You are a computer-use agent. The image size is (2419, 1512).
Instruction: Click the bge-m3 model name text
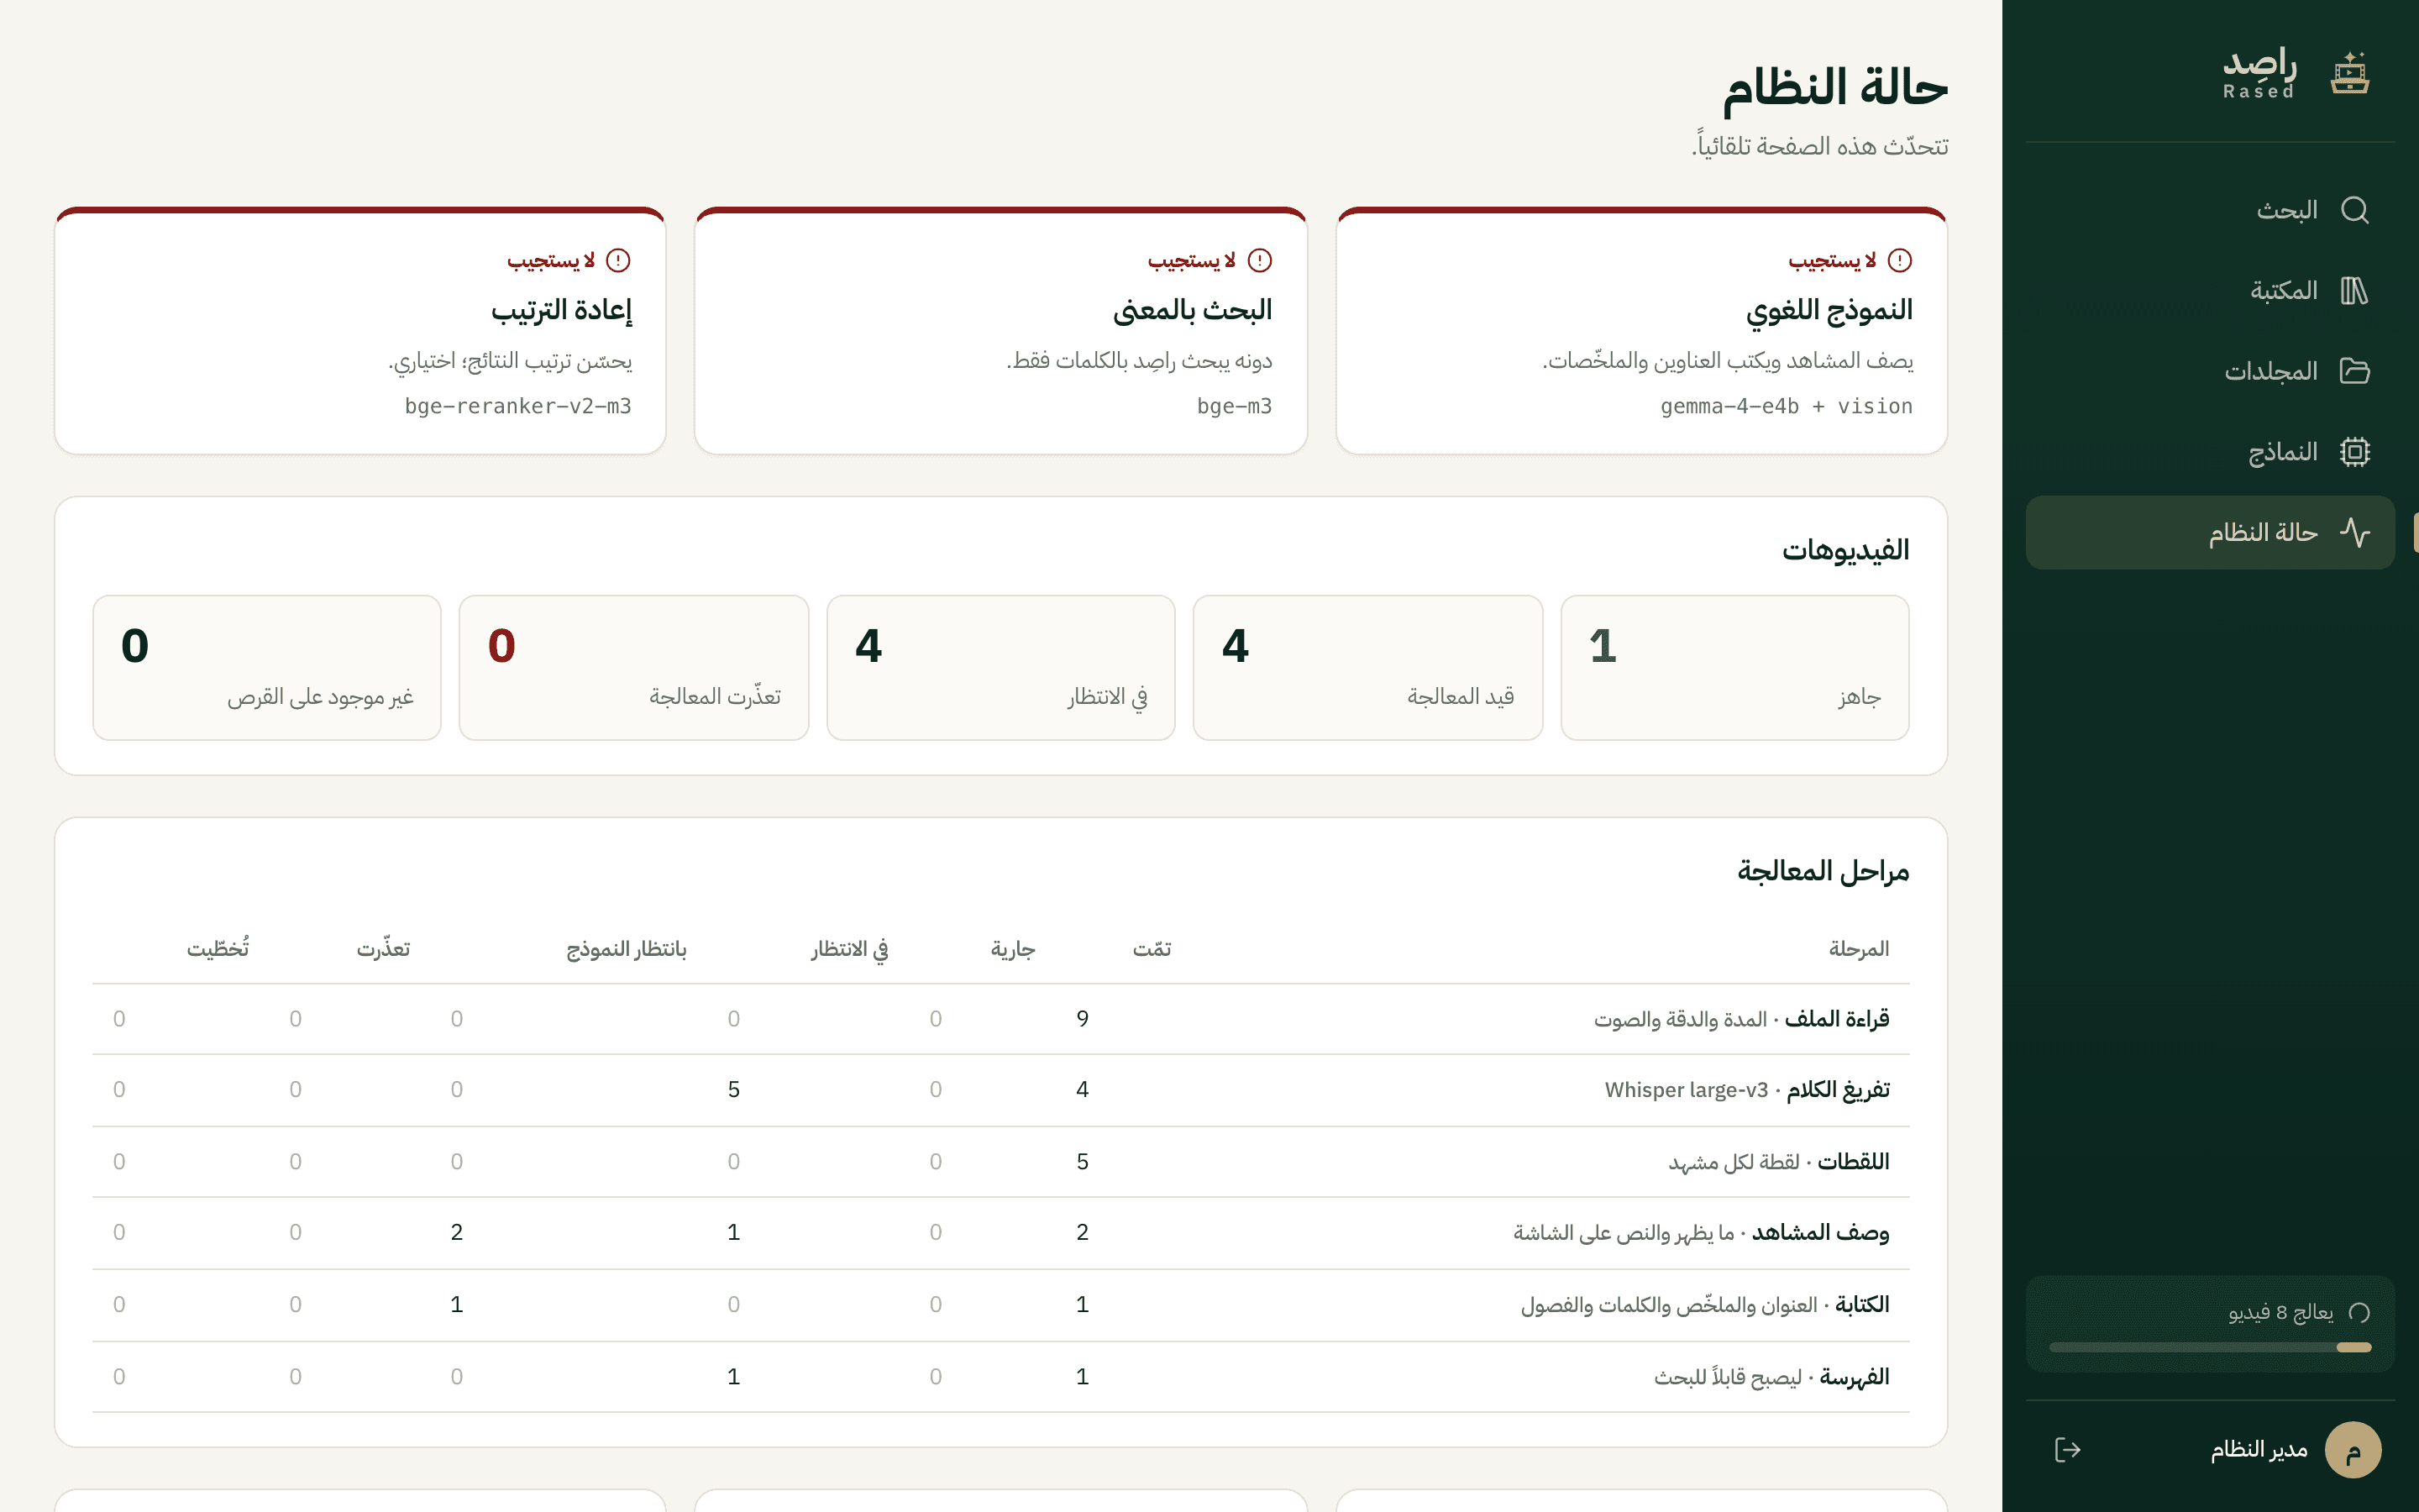(x=1235, y=406)
